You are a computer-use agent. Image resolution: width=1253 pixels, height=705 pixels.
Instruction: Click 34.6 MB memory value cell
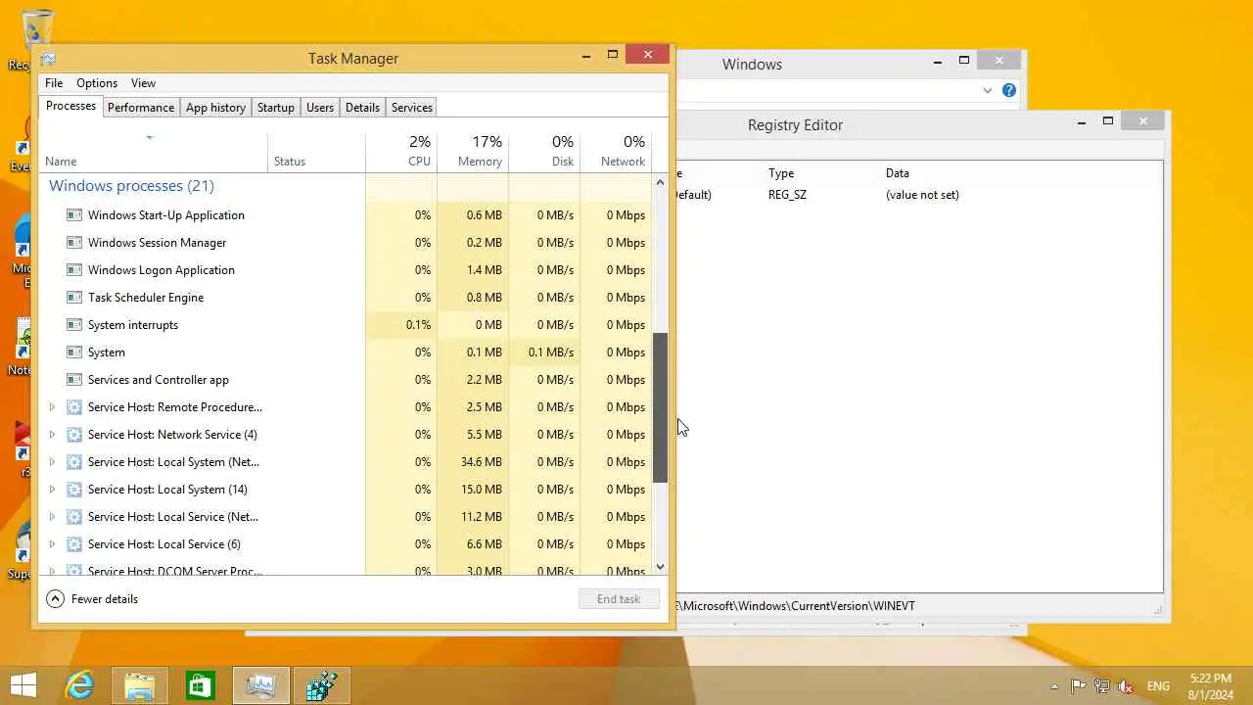[x=473, y=461]
